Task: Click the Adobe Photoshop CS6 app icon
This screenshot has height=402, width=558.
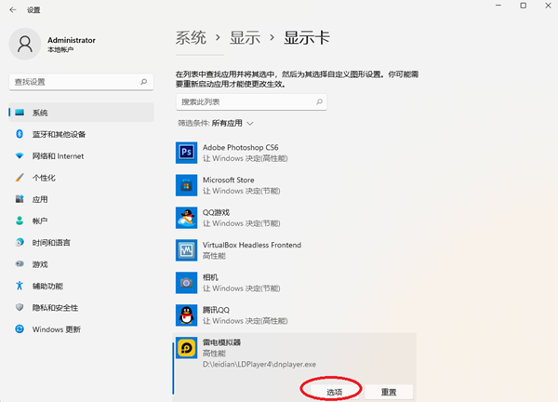Action: point(187,153)
